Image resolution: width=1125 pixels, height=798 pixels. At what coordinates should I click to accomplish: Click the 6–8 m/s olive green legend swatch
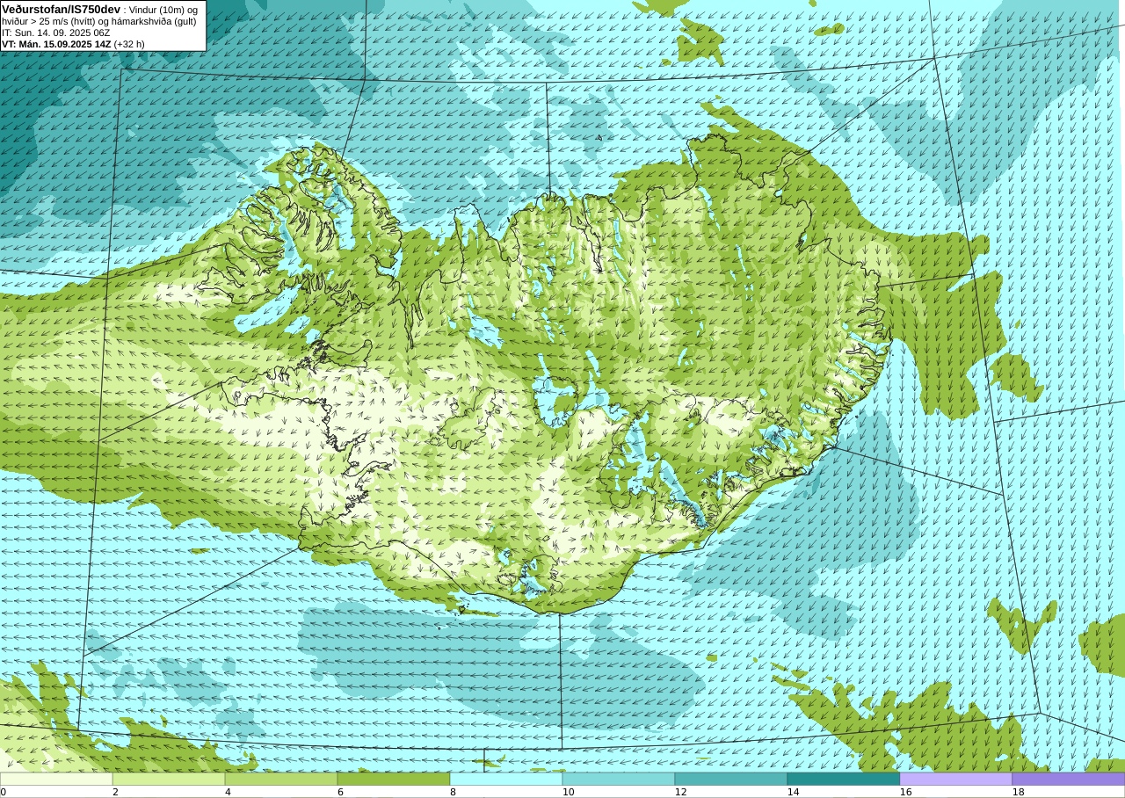394,779
